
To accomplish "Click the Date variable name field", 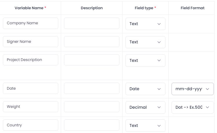I will 30,88.
